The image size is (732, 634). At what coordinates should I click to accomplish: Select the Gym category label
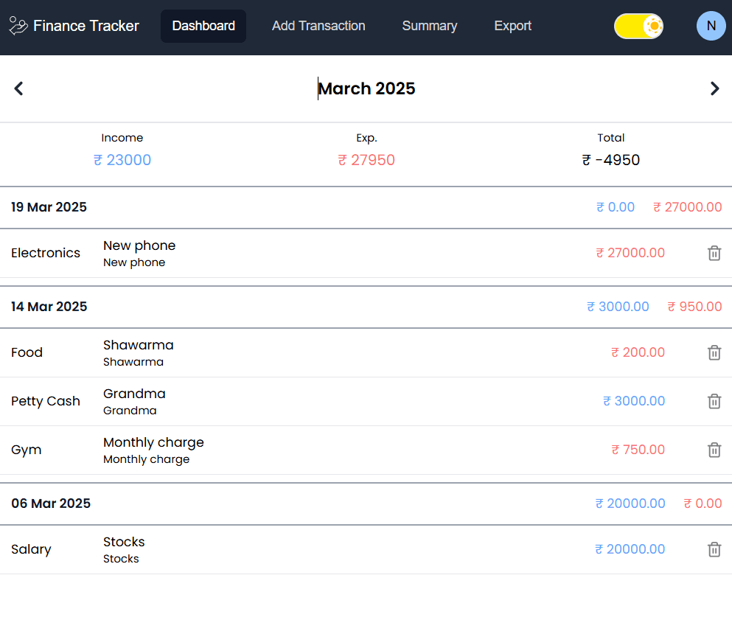pyautogui.click(x=26, y=450)
